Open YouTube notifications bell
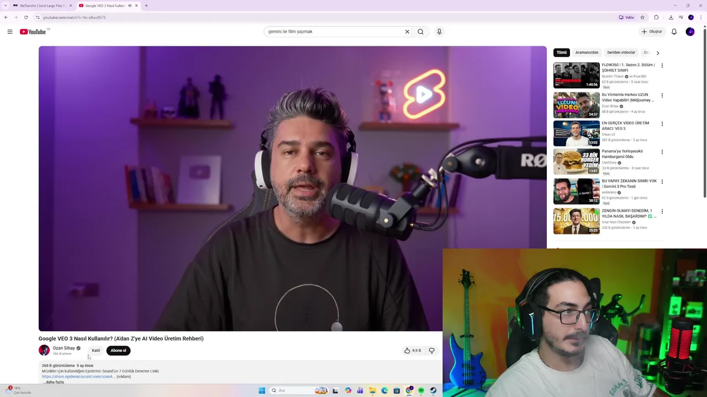Viewport: 707px width, 397px height. (674, 31)
